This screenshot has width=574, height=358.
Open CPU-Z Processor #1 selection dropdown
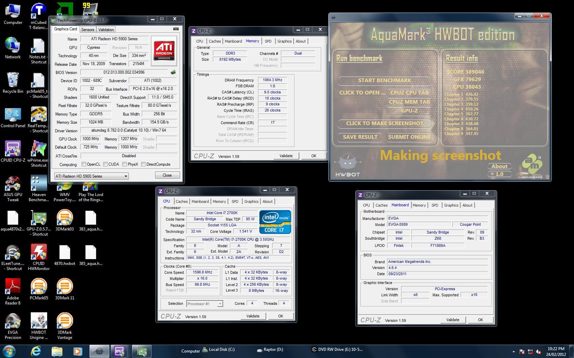[205, 303]
